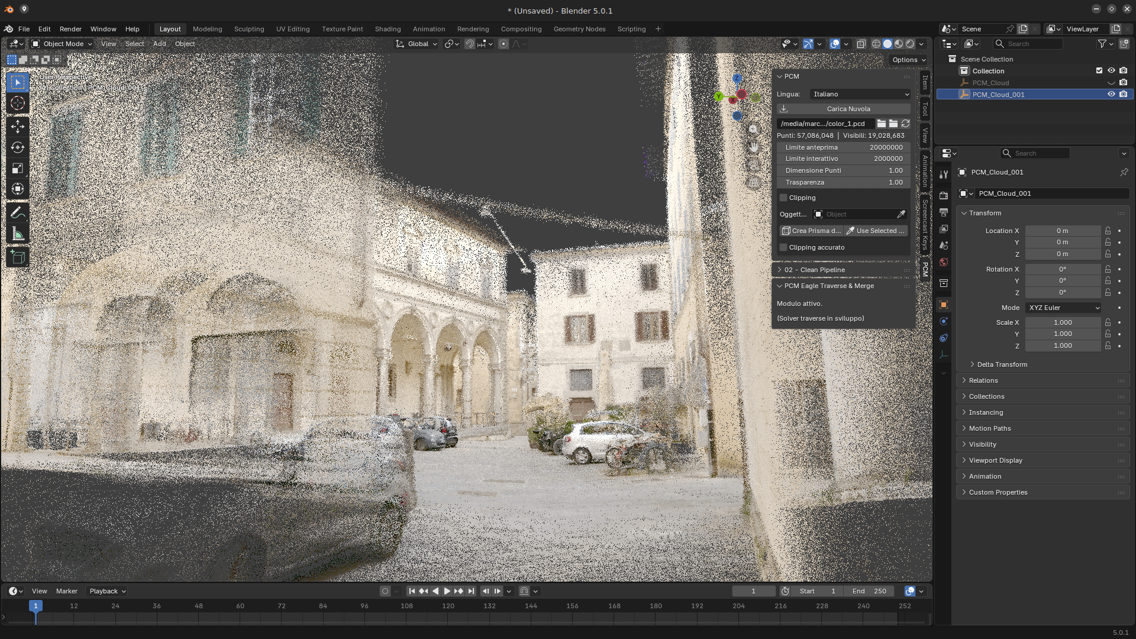1136x639 pixels.
Task: Hide PCM_Cloud_001 in the viewport
Action: pos(1111,95)
